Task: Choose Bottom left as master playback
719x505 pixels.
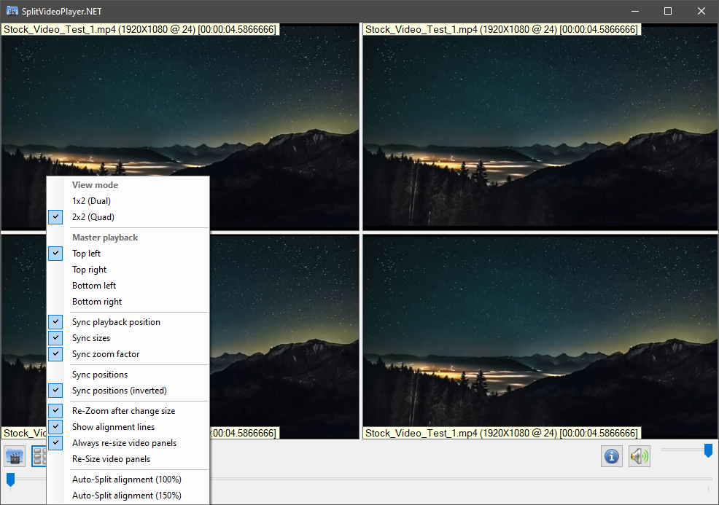Action: (x=94, y=286)
